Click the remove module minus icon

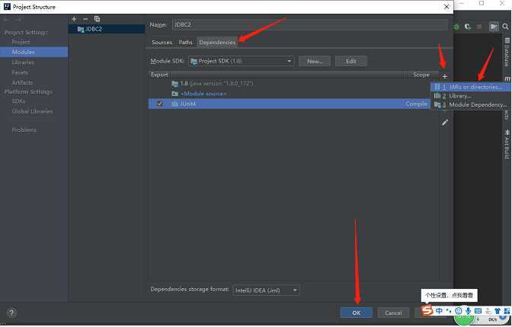(85, 19)
